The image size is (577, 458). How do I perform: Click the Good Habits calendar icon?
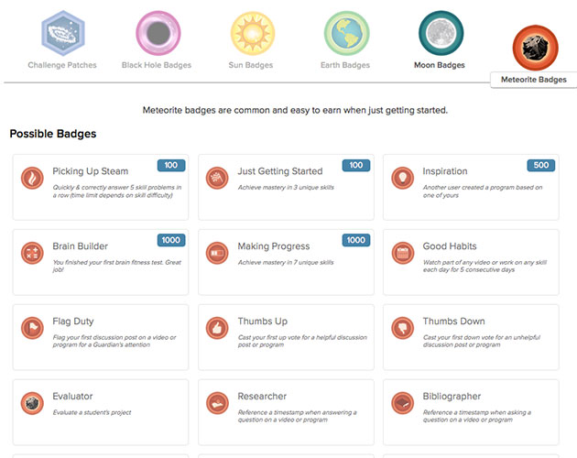(x=402, y=252)
